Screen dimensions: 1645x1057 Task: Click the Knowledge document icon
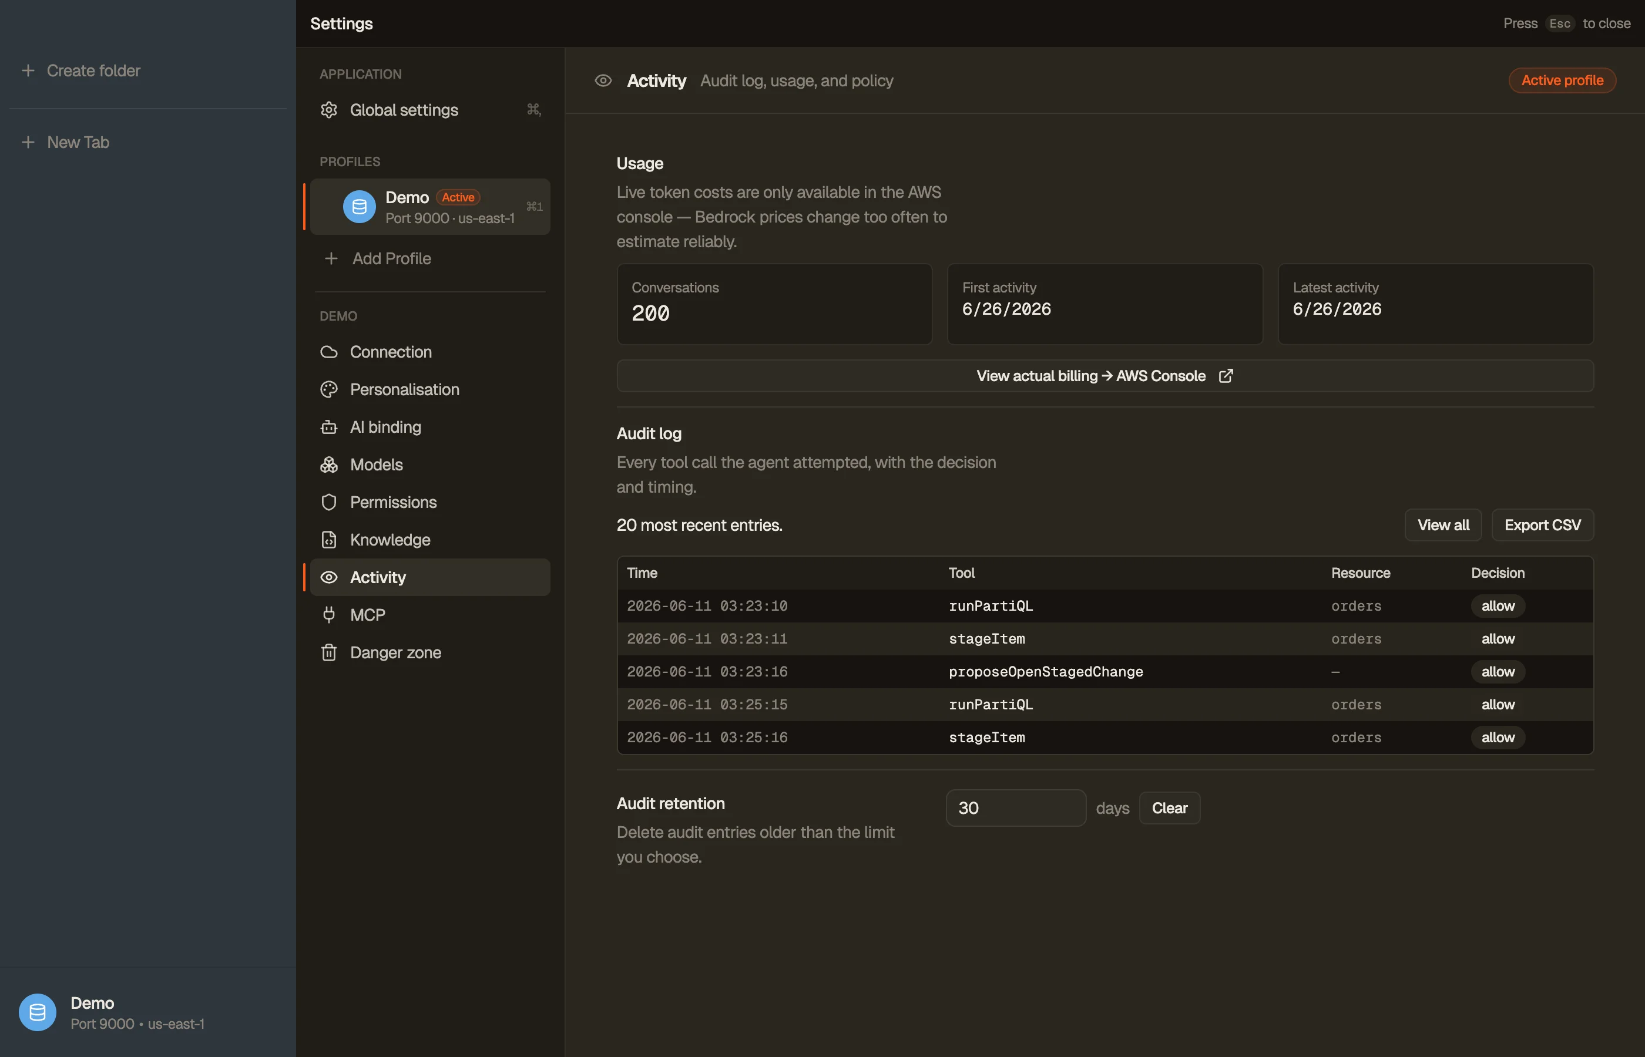(329, 540)
